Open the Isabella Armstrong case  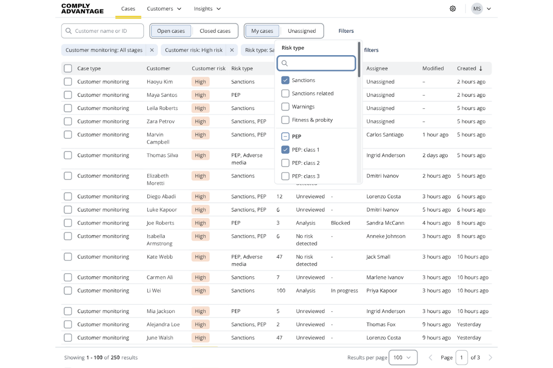[x=160, y=240]
